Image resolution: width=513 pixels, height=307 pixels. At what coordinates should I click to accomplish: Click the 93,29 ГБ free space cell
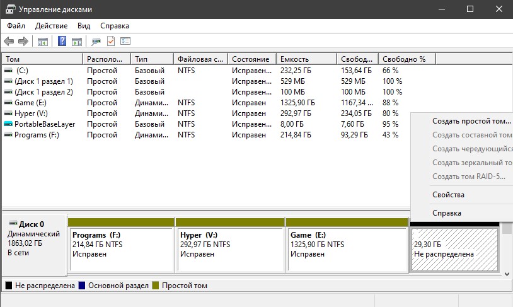pos(354,135)
